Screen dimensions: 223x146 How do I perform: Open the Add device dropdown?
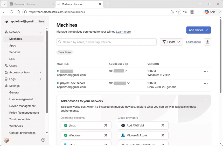click(x=199, y=30)
